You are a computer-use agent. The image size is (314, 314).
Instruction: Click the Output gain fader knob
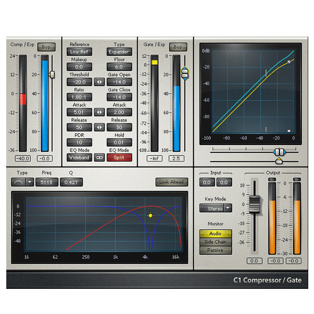[x=254, y=204]
